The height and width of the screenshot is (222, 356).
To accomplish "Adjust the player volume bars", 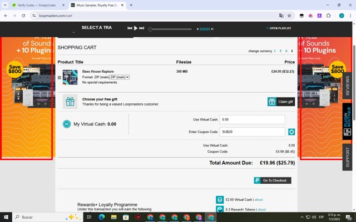I will [x=205, y=29].
